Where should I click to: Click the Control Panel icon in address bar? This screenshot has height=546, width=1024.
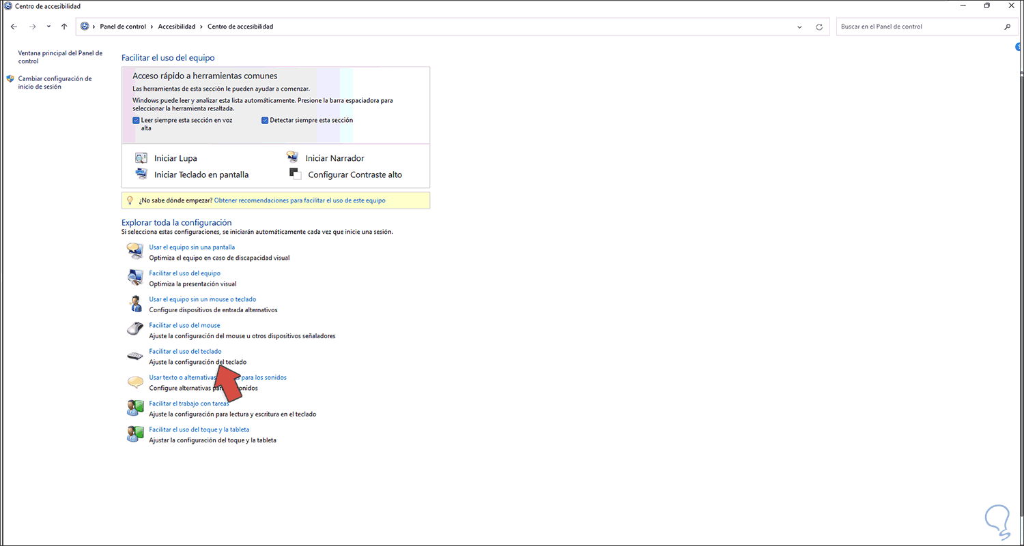coord(85,27)
